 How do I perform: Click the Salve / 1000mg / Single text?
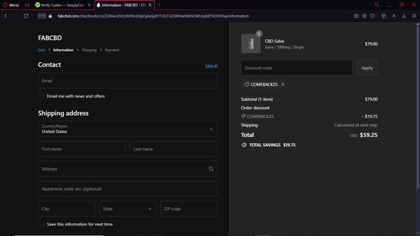click(284, 47)
